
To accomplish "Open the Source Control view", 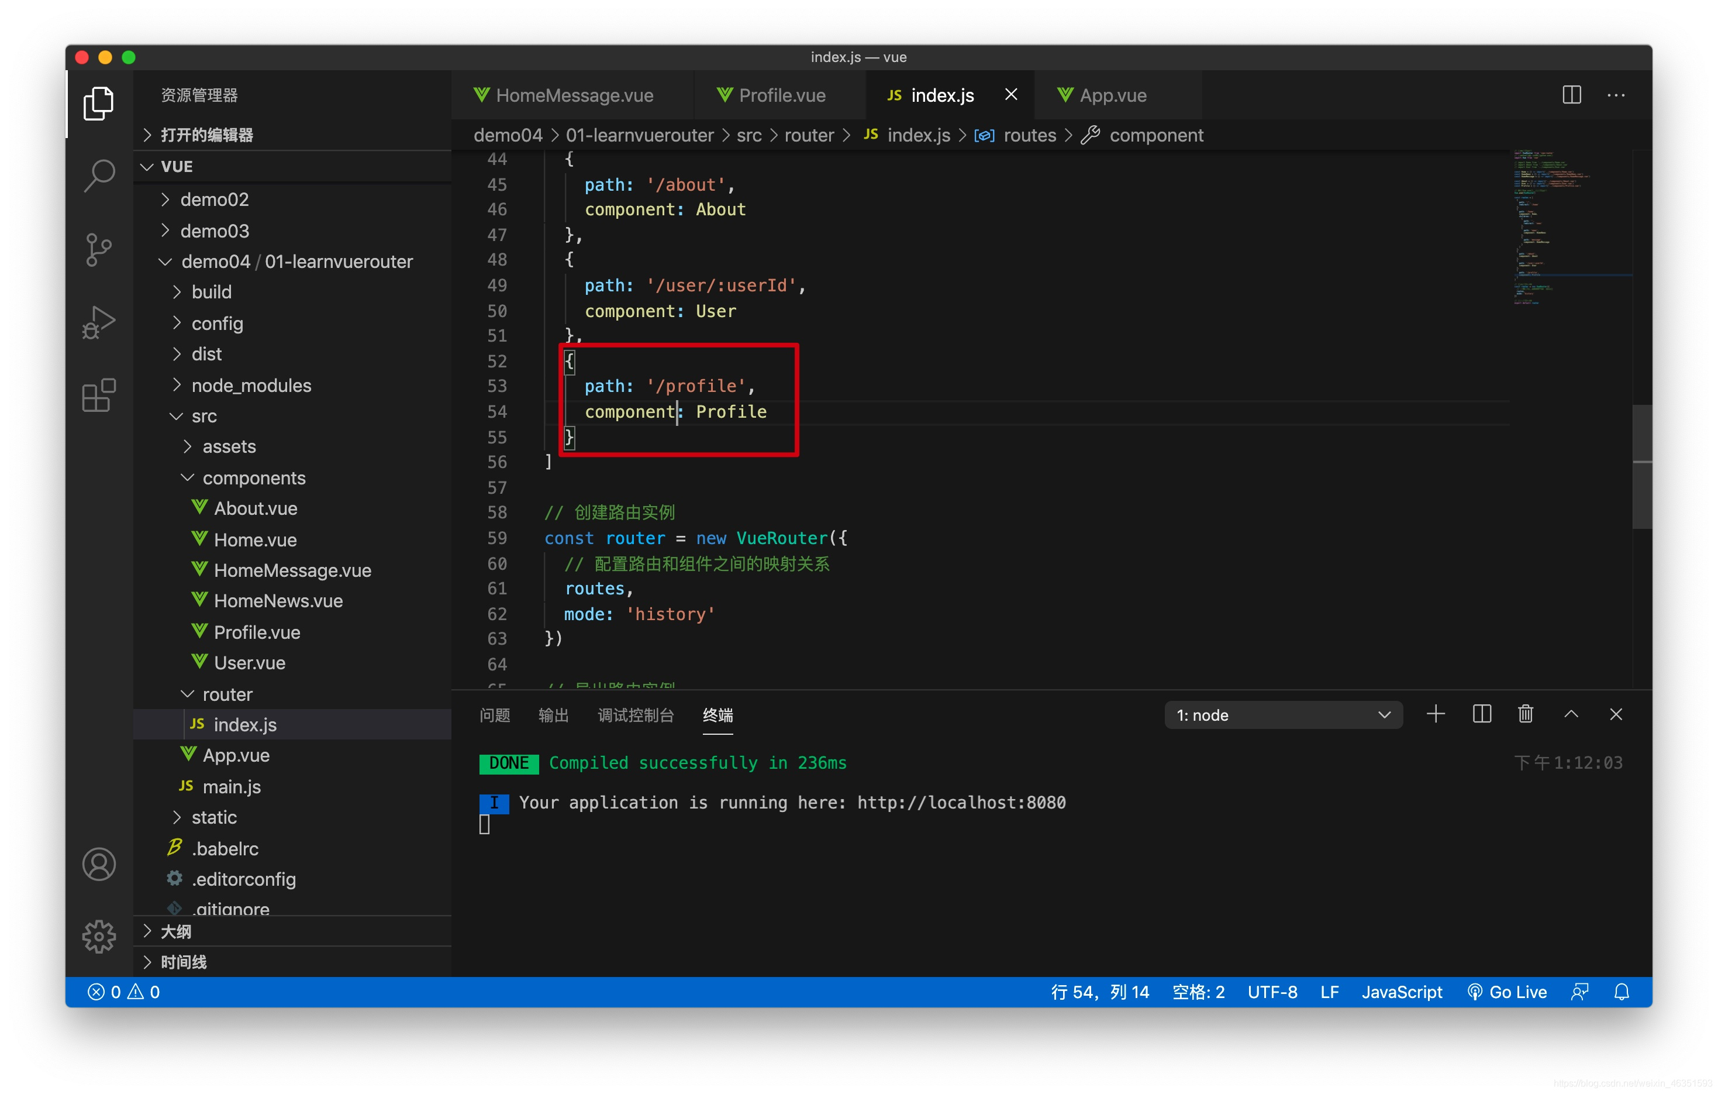I will coord(98,250).
